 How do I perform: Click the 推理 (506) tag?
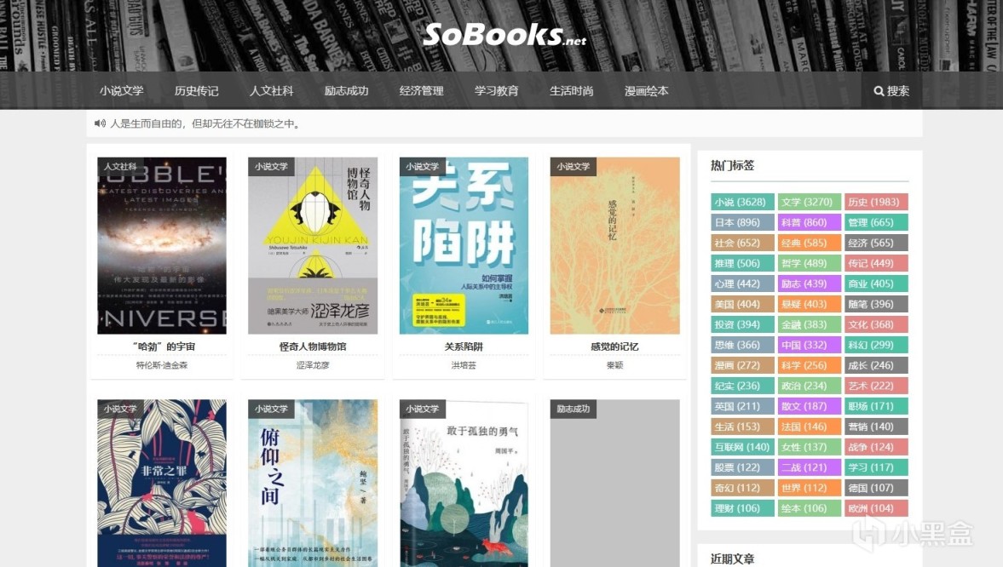click(x=742, y=263)
